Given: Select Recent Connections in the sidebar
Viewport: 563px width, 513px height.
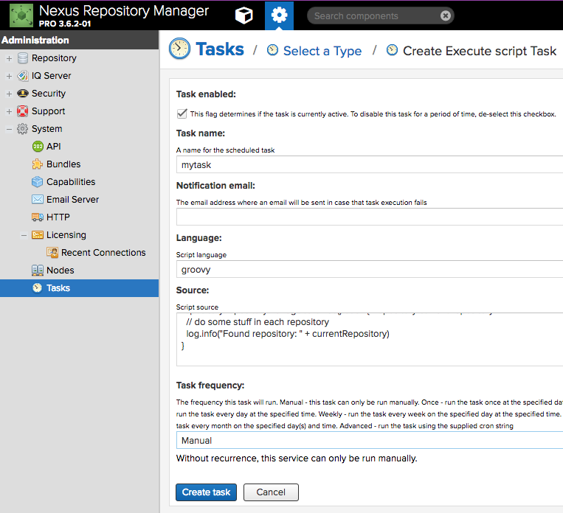Looking at the screenshot, I should pyautogui.click(x=103, y=253).
